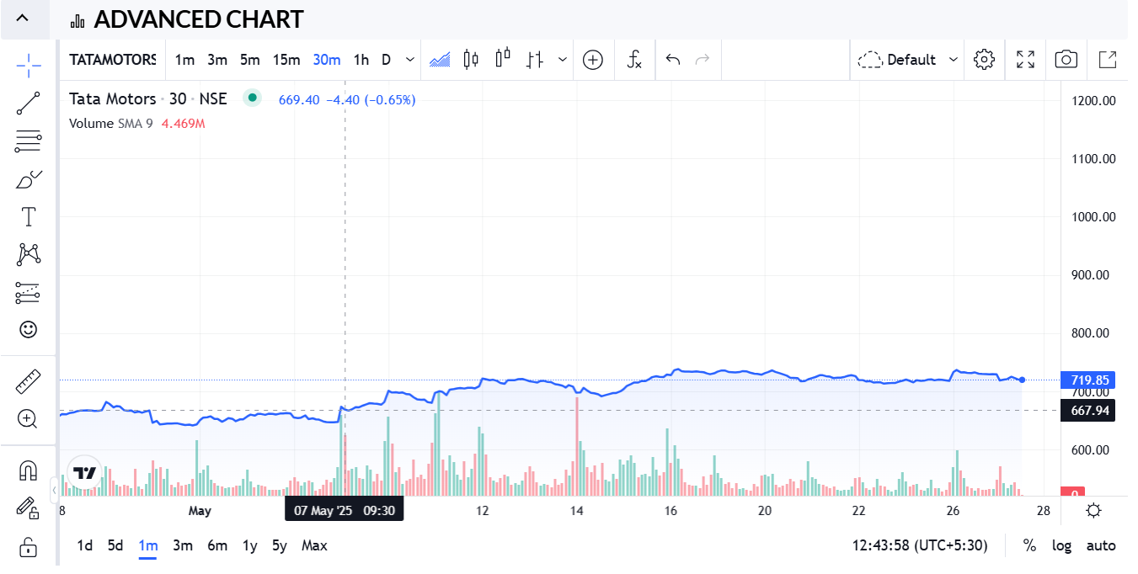The image size is (1138, 574).
Task: Toggle magnet mode for drawings
Action: click(28, 470)
